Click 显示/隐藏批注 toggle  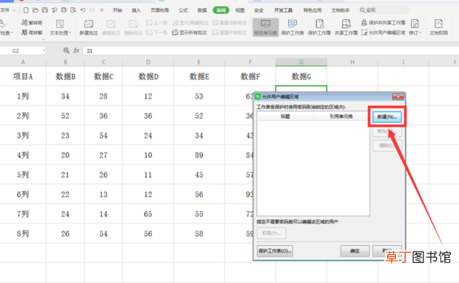coord(190,22)
